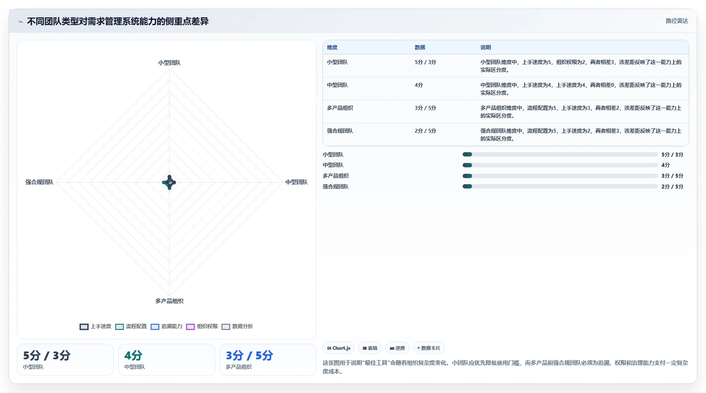Click the 路径雷达 label at top right
The height and width of the screenshot is (393, 706).
click(x=677, y=21)
